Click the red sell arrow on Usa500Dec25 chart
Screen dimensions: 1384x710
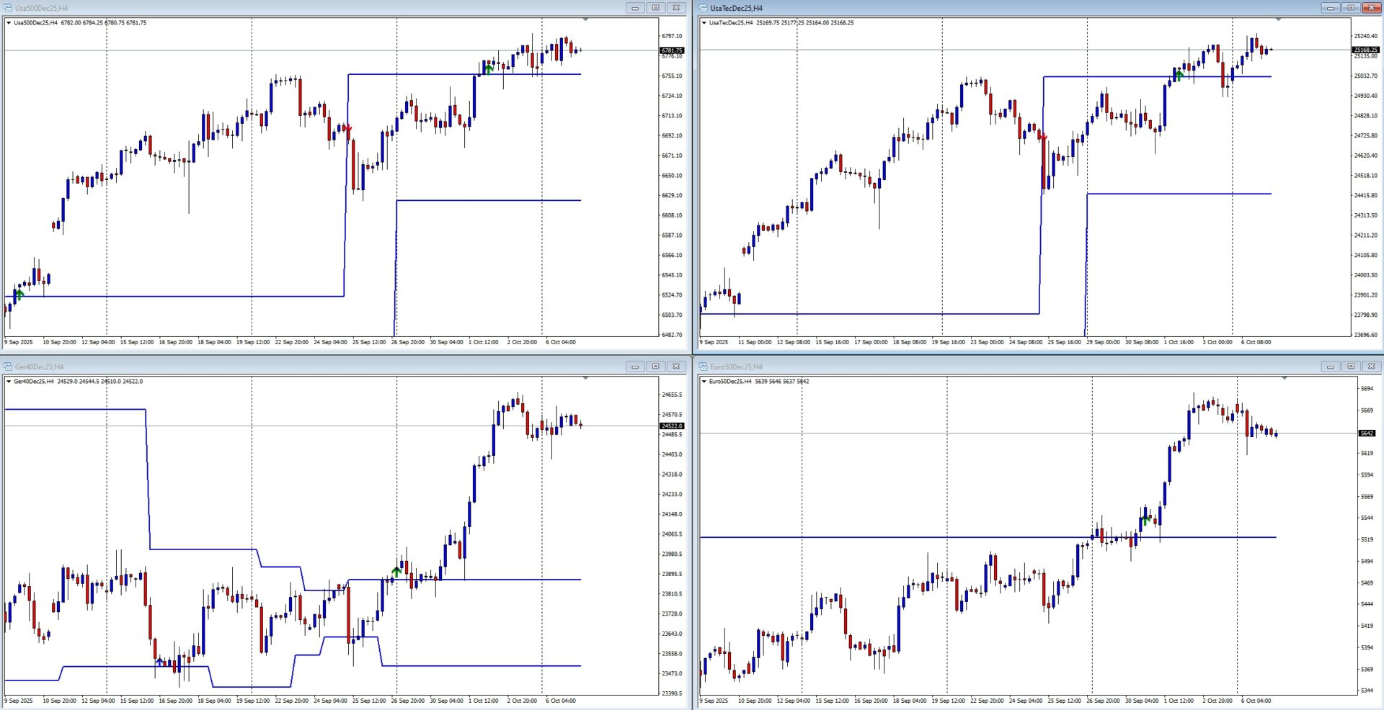[x=348, y=129]
